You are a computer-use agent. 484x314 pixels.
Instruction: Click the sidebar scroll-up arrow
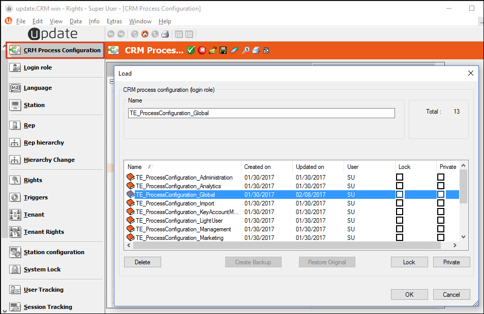[x=4, y=46]
